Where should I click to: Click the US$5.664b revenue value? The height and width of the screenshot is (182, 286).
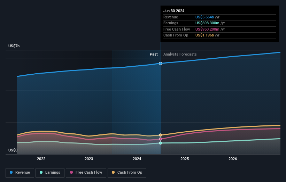click(204, 17)
